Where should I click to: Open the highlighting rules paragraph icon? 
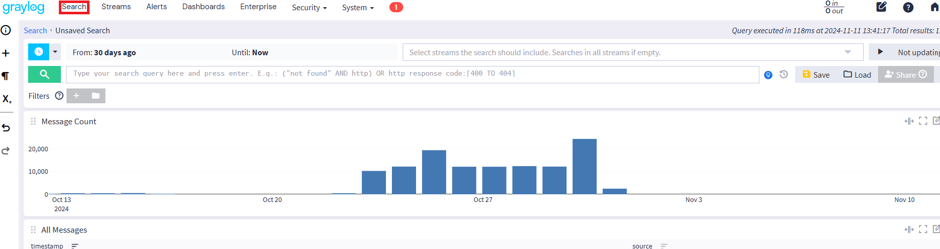6,76
